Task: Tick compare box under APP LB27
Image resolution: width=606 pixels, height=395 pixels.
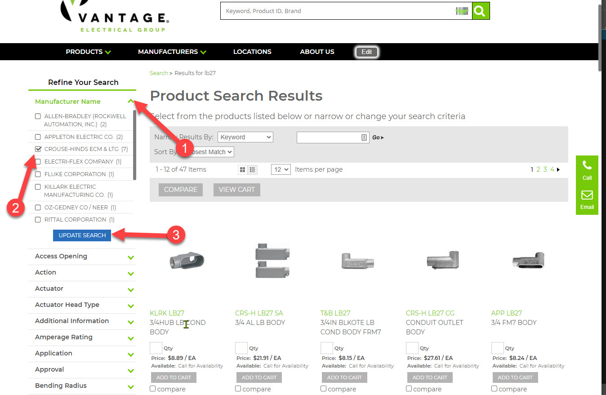Action: 495,389
